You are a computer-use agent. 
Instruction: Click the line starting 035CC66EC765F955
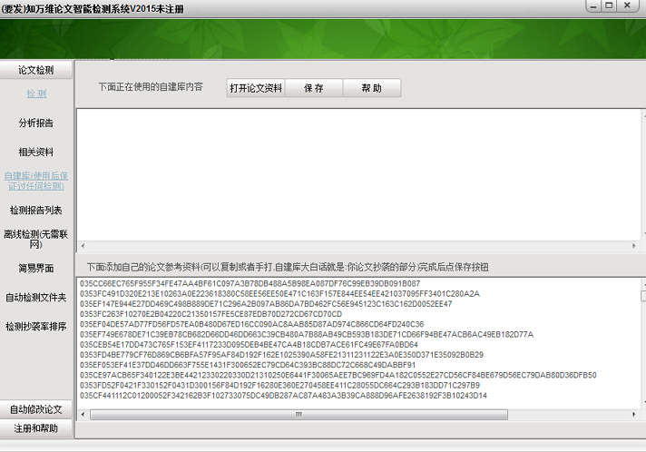[x=250, y=283]
